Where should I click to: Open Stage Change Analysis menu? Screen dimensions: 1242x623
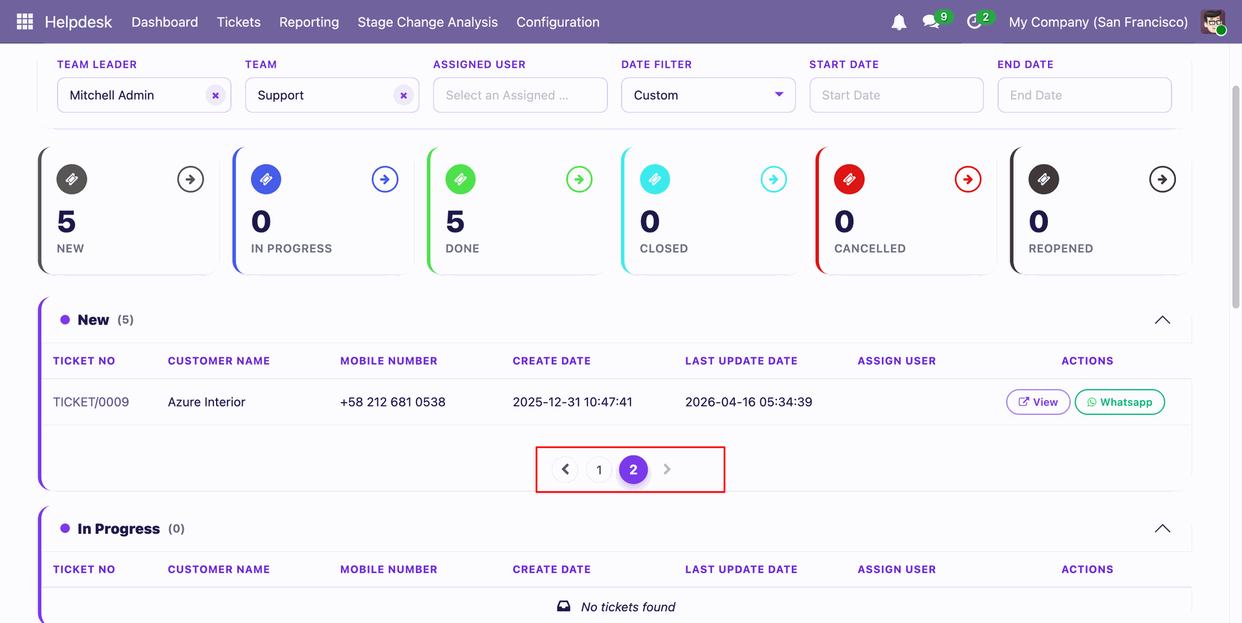pyautogui.click(x=428, y=22)
